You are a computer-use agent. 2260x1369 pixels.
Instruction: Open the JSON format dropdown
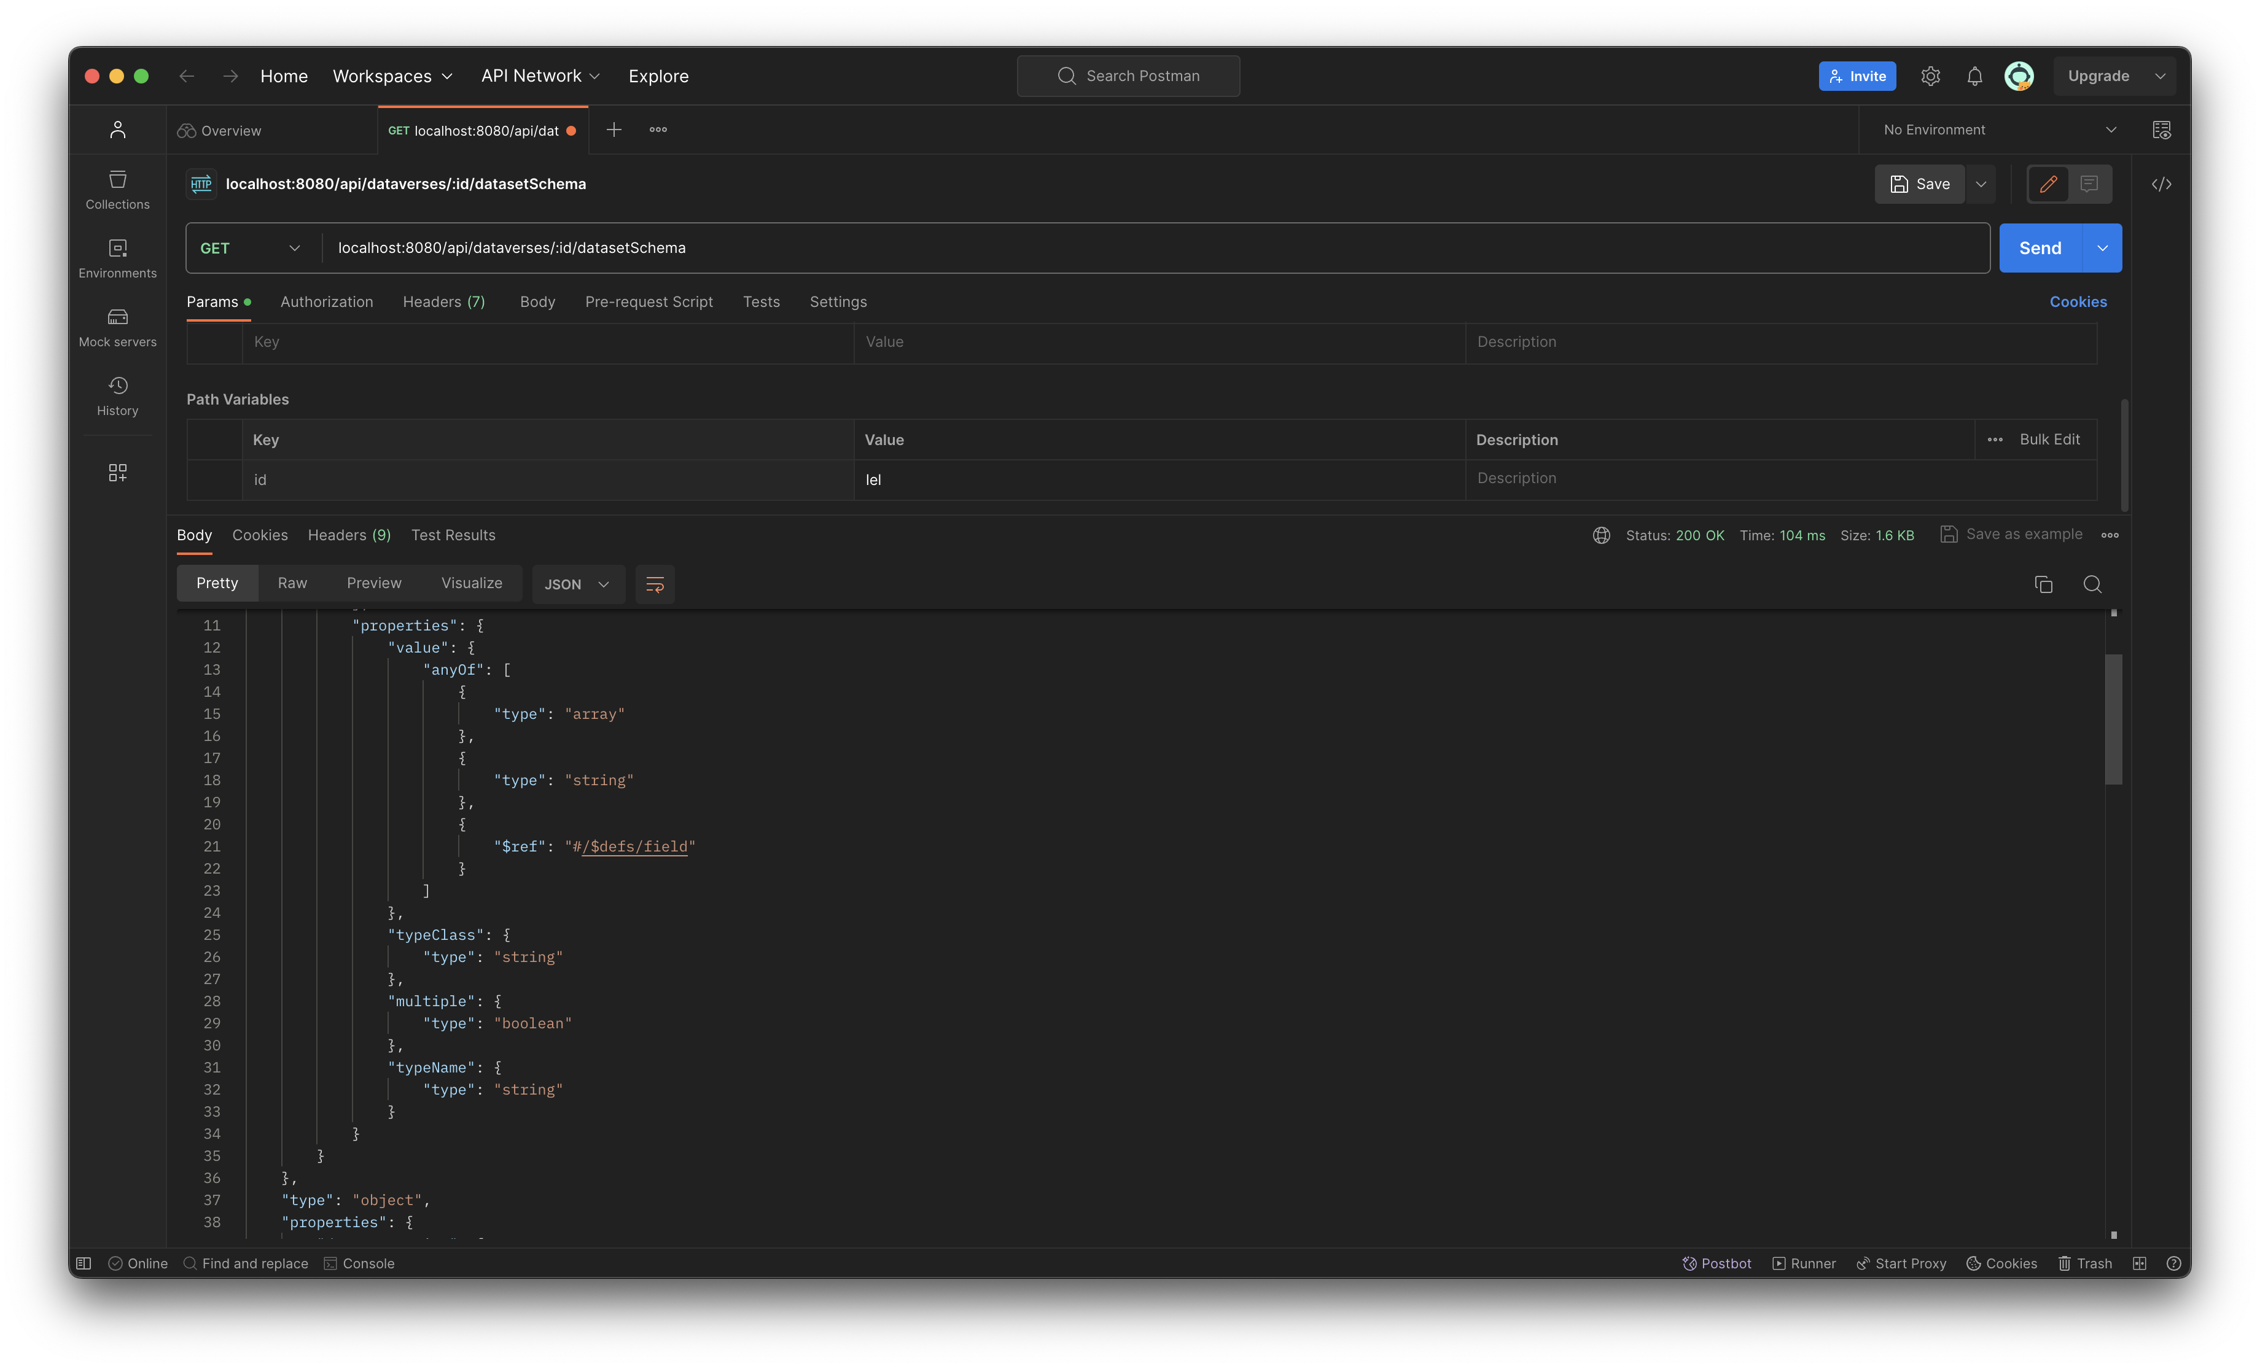(577, 584)
